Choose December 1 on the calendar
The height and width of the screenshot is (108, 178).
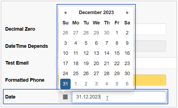click(117, 33)
